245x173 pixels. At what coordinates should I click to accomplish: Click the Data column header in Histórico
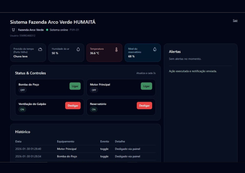(18, 141)
